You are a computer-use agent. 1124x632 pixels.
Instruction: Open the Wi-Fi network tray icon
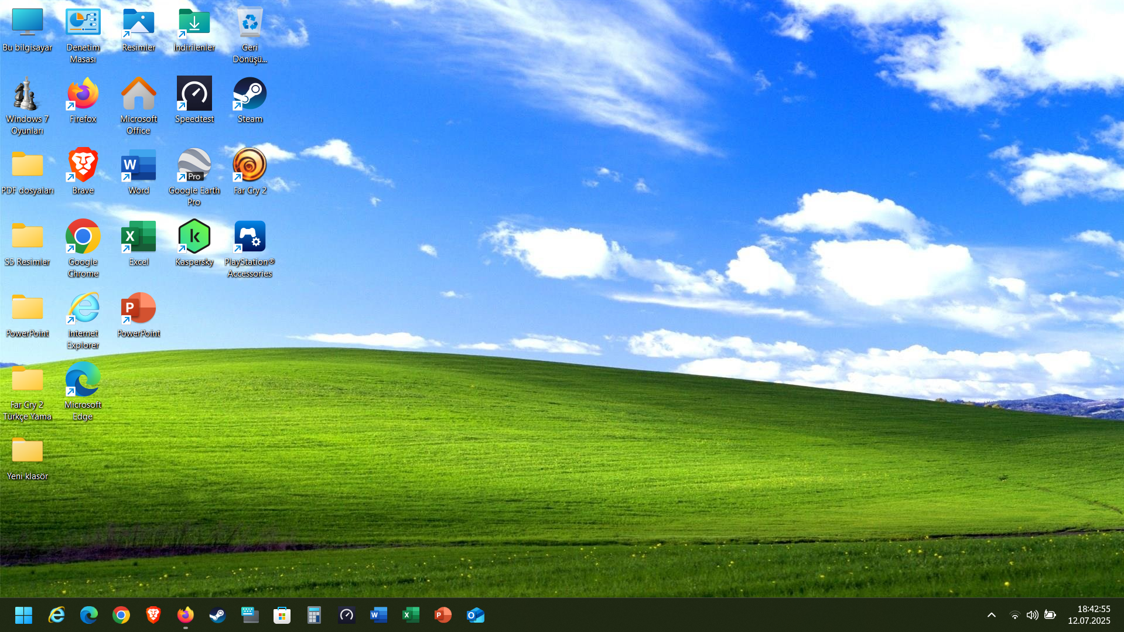point(1015,615)
